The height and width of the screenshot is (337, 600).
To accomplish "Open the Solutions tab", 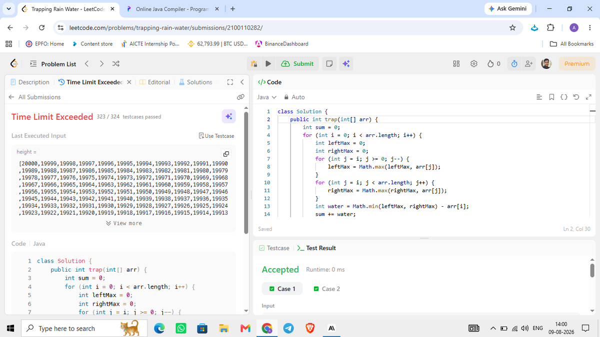I will pos(195,82).
